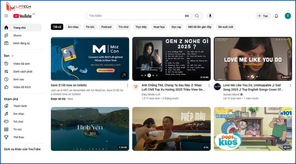The width and height of the screenshot is (296, 164).
Task: Click the 1,3 Tr lượt xem text
Action: (x=151, y=98)
